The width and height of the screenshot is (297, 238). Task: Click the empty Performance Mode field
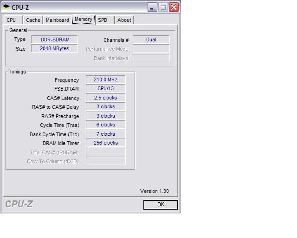151,48
